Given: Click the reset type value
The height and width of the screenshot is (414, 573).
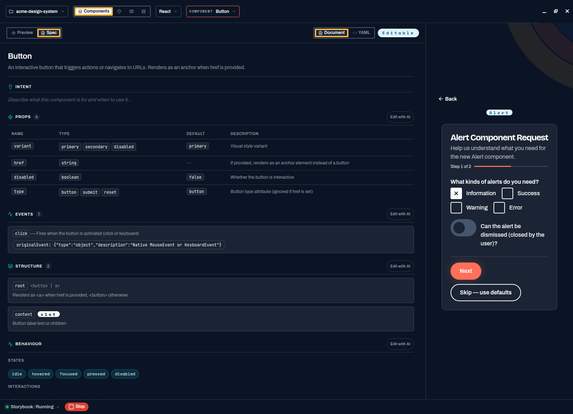Looking at the screenshot, I should [110, 192].
